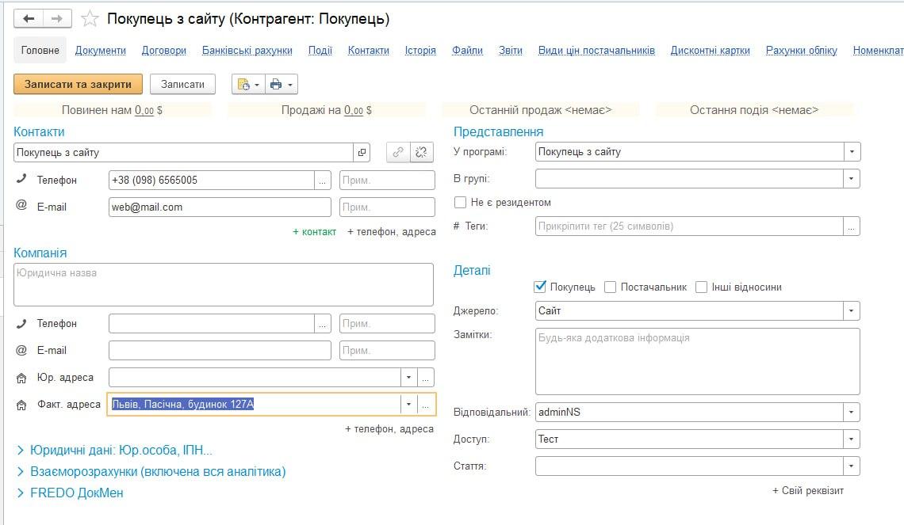Open ellipsis button for Теги field
Viewport: 904px width, 525px height.
[x=851, y=226]
